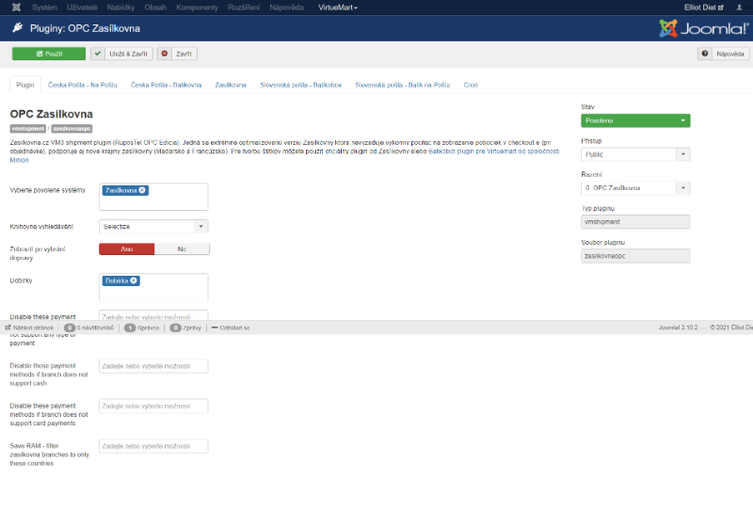Remove the Dobirka tag via its x
This screenshot has height=512, width=753.
134,280
